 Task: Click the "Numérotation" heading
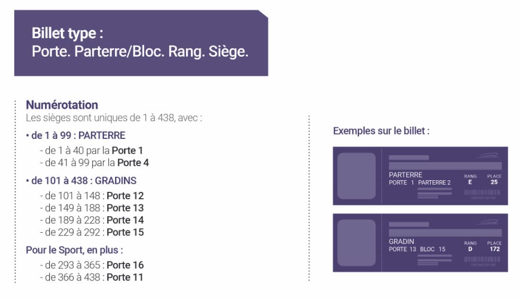point(62,104)
